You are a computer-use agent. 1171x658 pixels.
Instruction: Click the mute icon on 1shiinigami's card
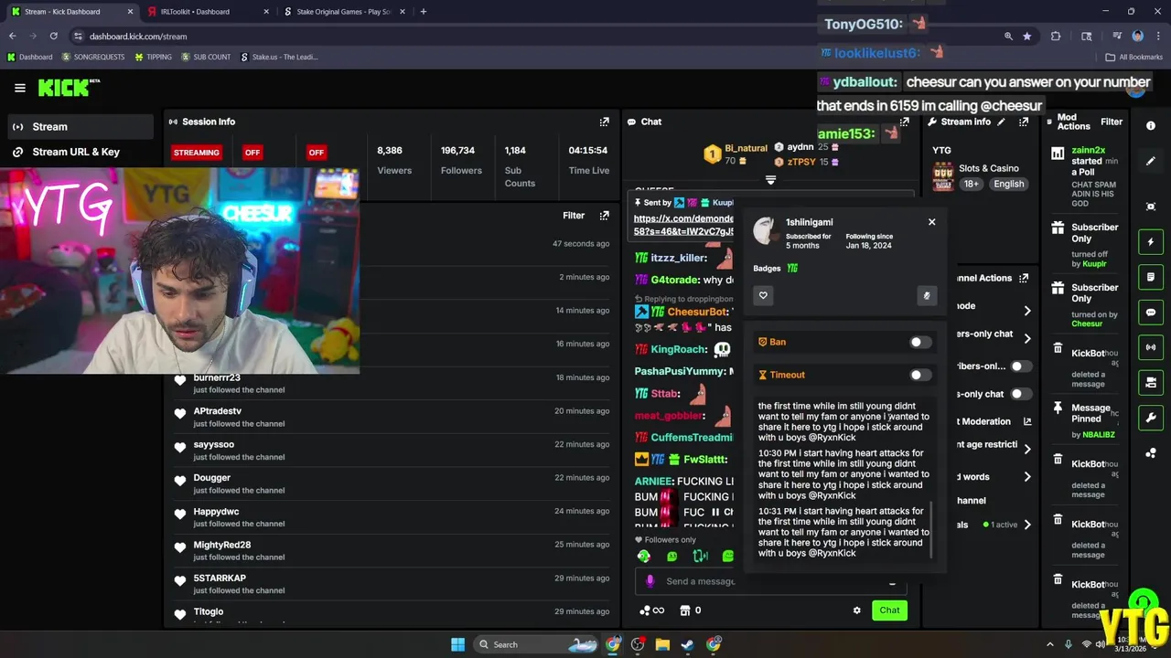pyautogui.click(x=927, y=295)
